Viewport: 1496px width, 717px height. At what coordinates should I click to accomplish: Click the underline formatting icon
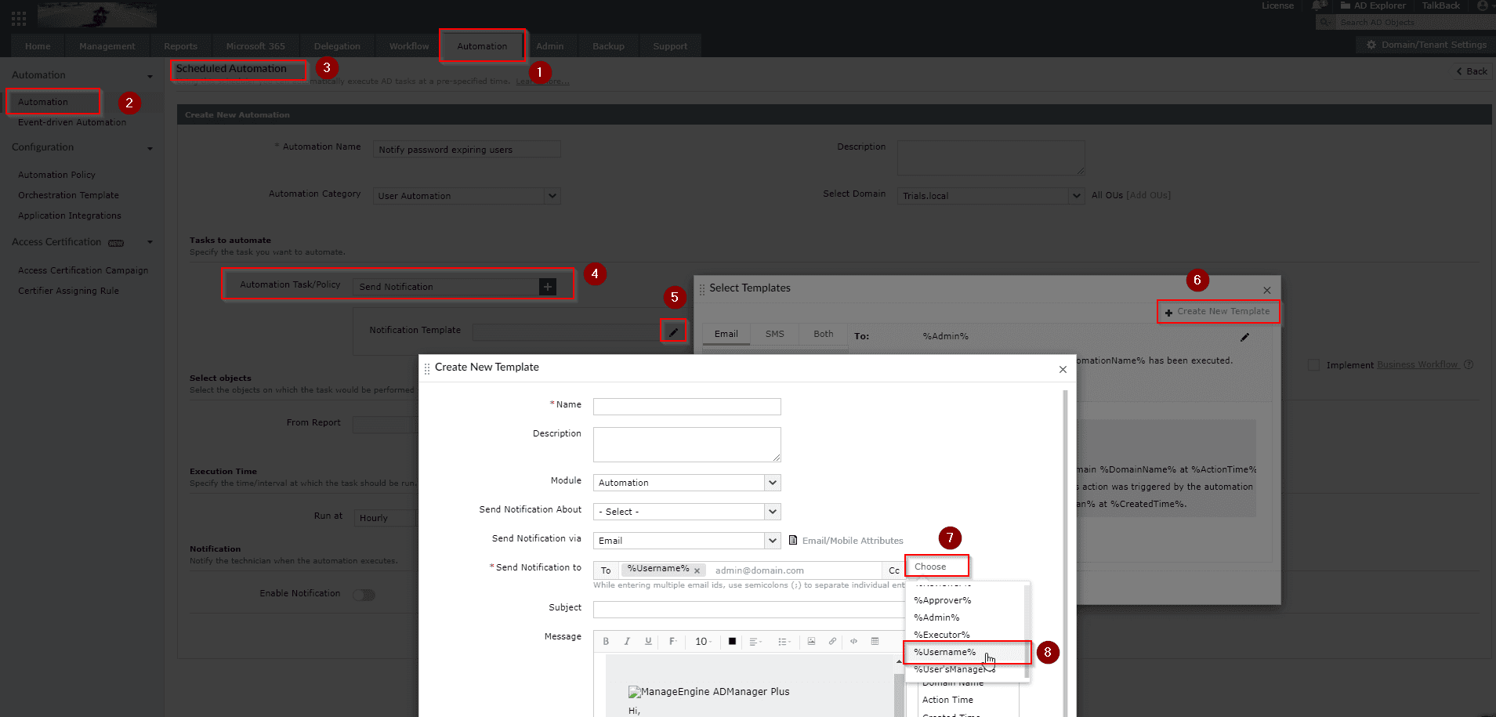pos(648,642)
